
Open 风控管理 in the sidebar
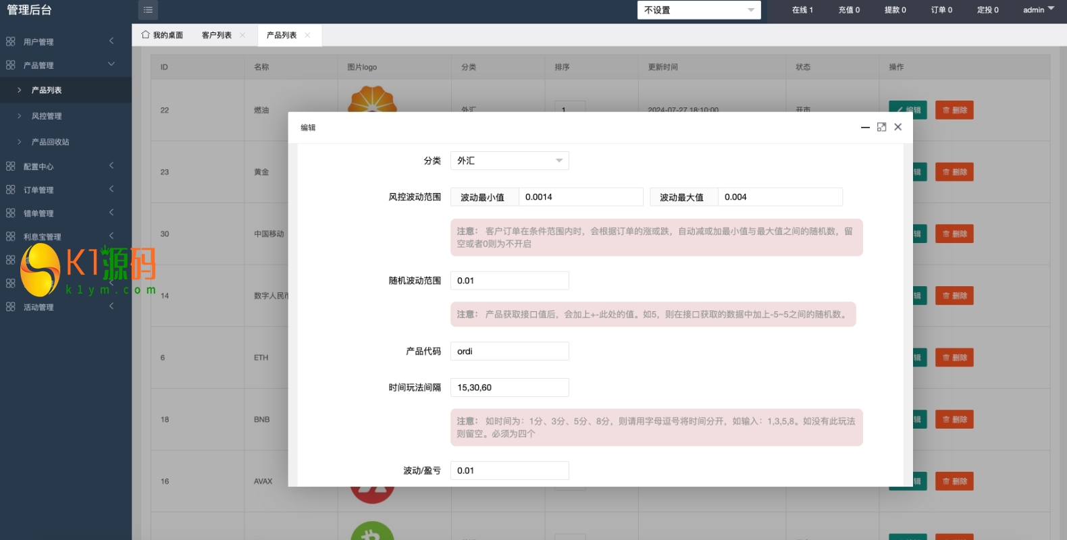pos(66,116)
